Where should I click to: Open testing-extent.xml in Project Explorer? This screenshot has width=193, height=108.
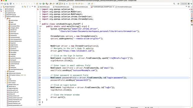tap(14, 96)
